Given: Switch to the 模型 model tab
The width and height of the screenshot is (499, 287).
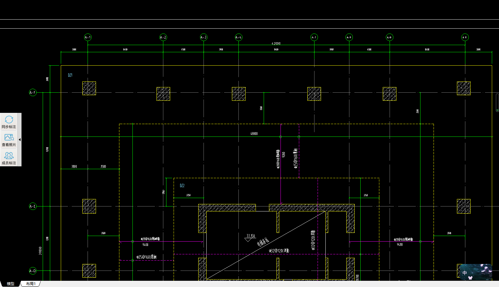Looking at the screenshot, I should [11, 284].
